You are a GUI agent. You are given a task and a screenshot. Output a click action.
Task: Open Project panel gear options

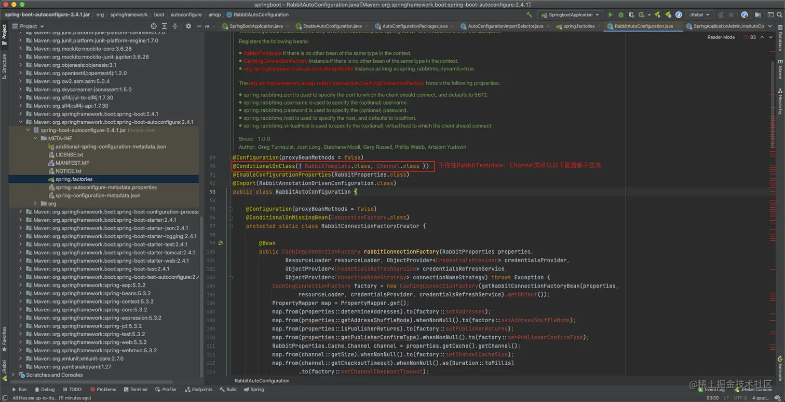click(x=188, y=26)
